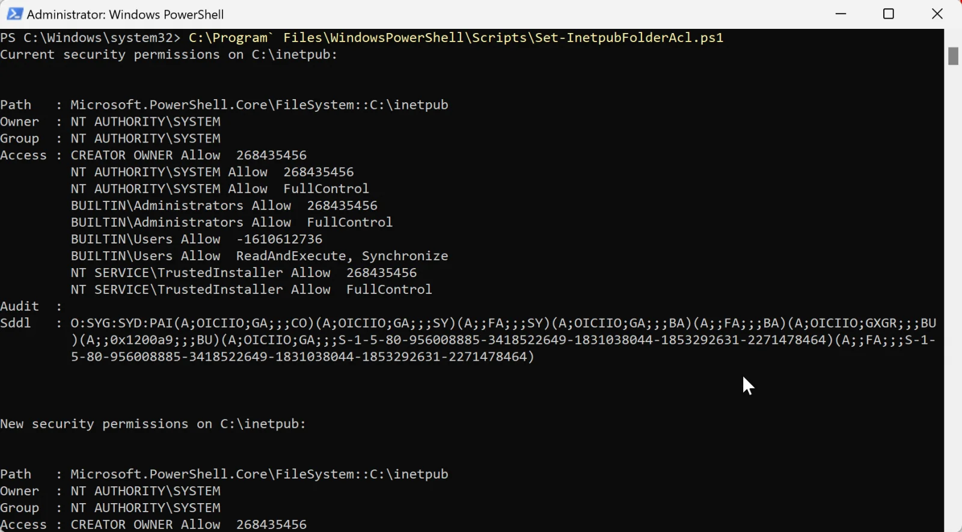Minimize the PowerShell window
This screenshot has height=532, width=962.
[x=841, y=14]
